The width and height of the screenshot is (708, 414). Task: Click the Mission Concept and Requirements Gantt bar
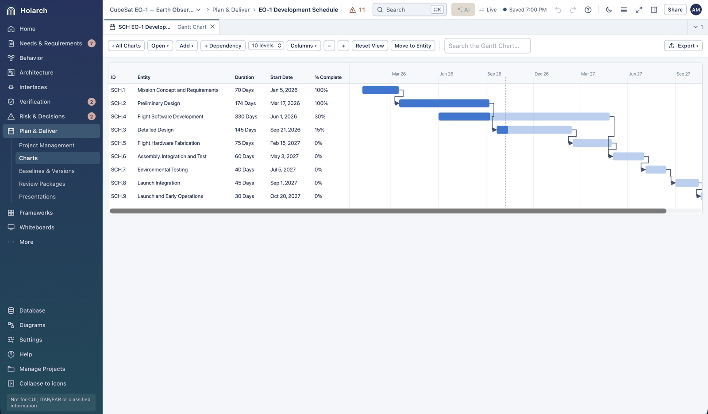pyautogui.click(x=381, y=90)
